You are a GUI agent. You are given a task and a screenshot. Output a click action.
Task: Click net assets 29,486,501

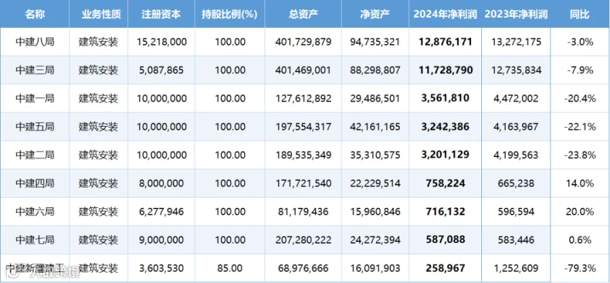point(375,98)
